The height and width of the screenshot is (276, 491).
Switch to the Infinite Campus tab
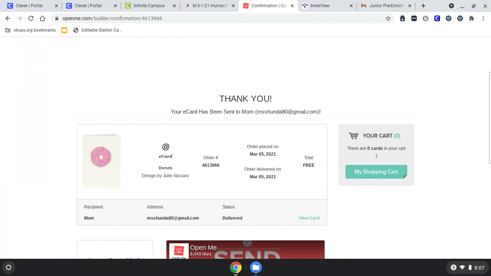(x=150, y=6)
